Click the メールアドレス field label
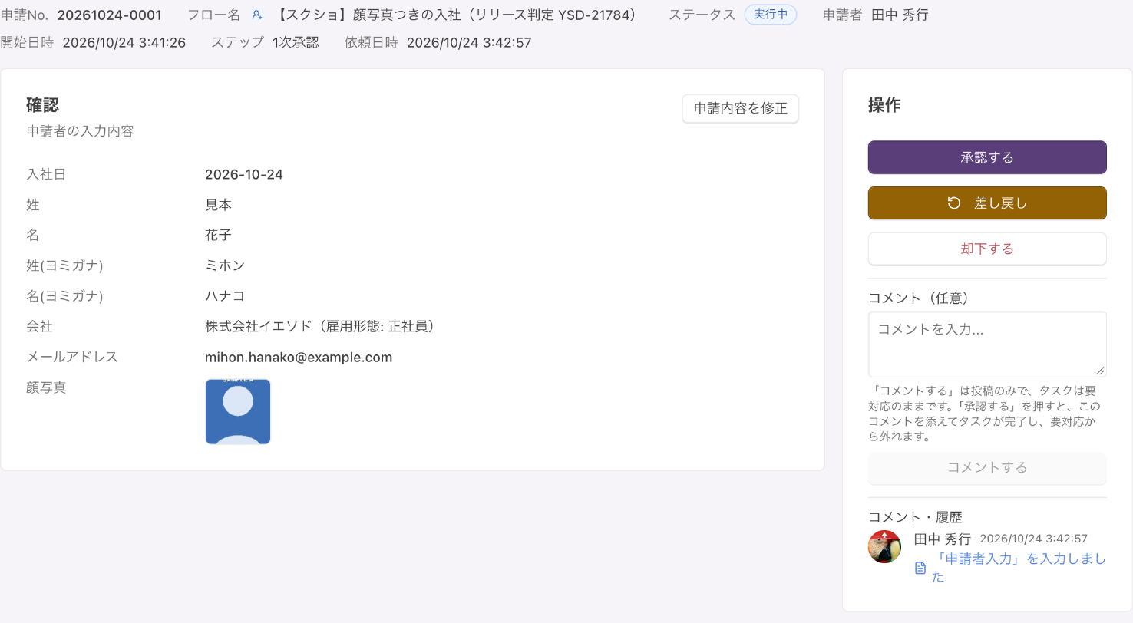 click(x=72, y=357)
